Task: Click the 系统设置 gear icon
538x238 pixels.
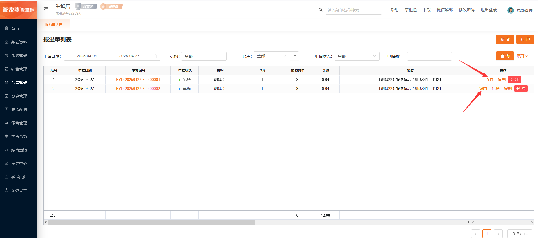Action: [6, 190]
